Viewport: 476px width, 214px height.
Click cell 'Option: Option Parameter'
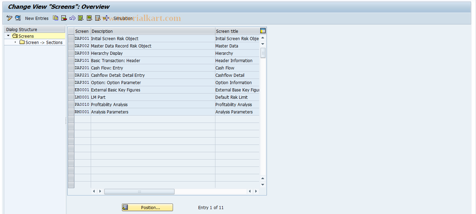[153, 82]
